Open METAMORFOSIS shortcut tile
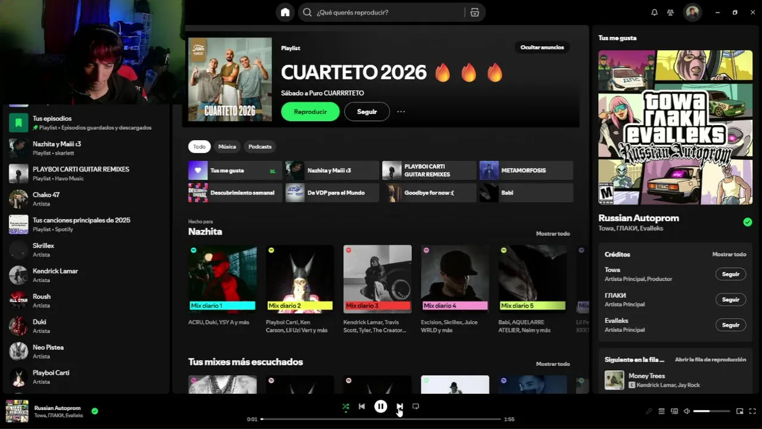 pyautogui.click(x=526, y=170)
